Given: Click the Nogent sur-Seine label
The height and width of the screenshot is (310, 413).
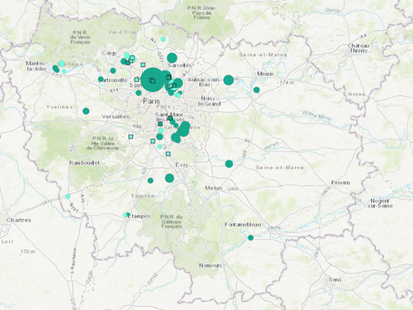Looking at the screenshot, I should (x=380, y=203).
